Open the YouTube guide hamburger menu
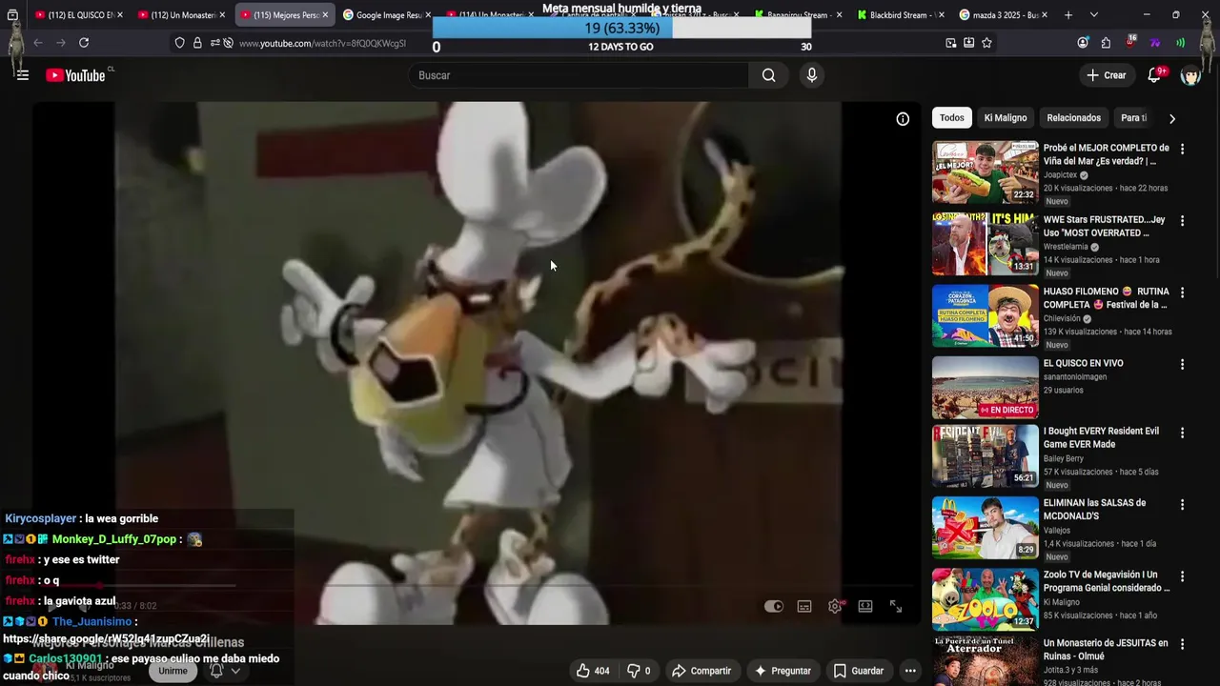This screenshot has width=1220, height=686. [23, 75]
